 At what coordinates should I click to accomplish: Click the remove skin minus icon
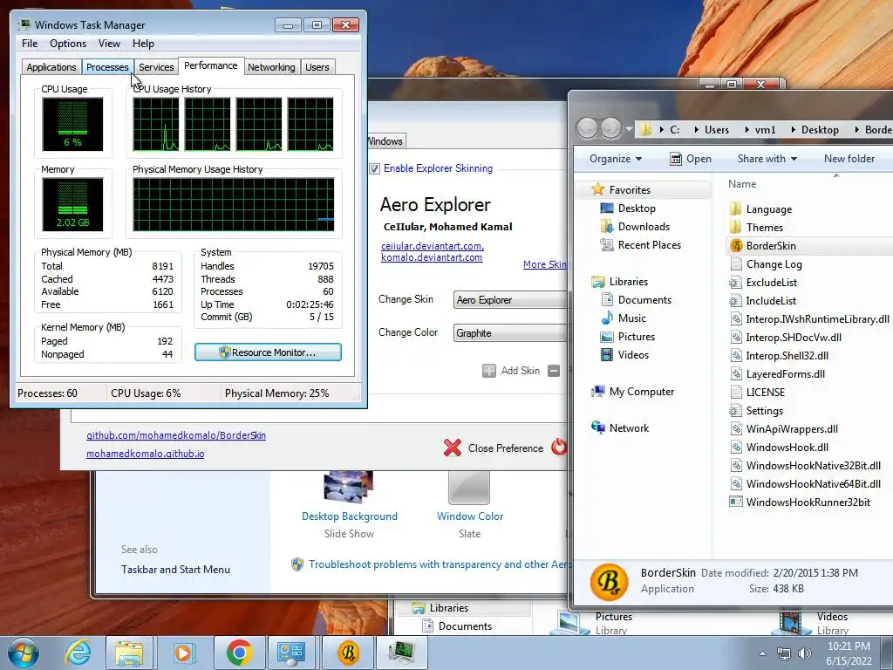tap(554, 371)
